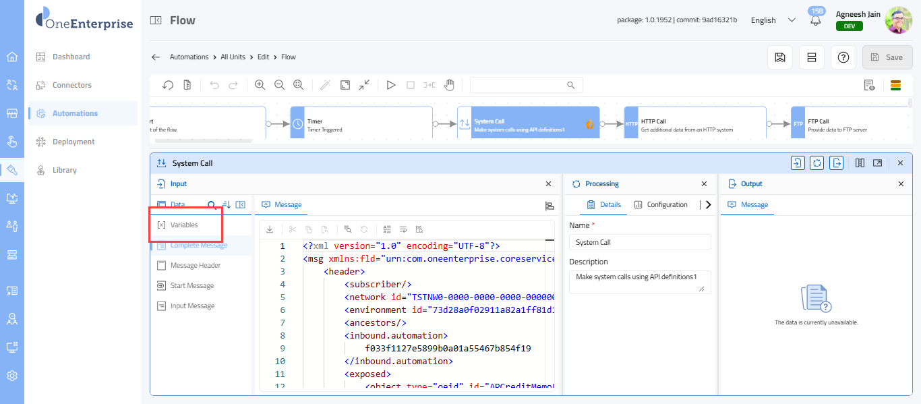The image size is (921, 404).
Task: Collapse the left navigation panel beside Flow title
Action: coord(156,21)
